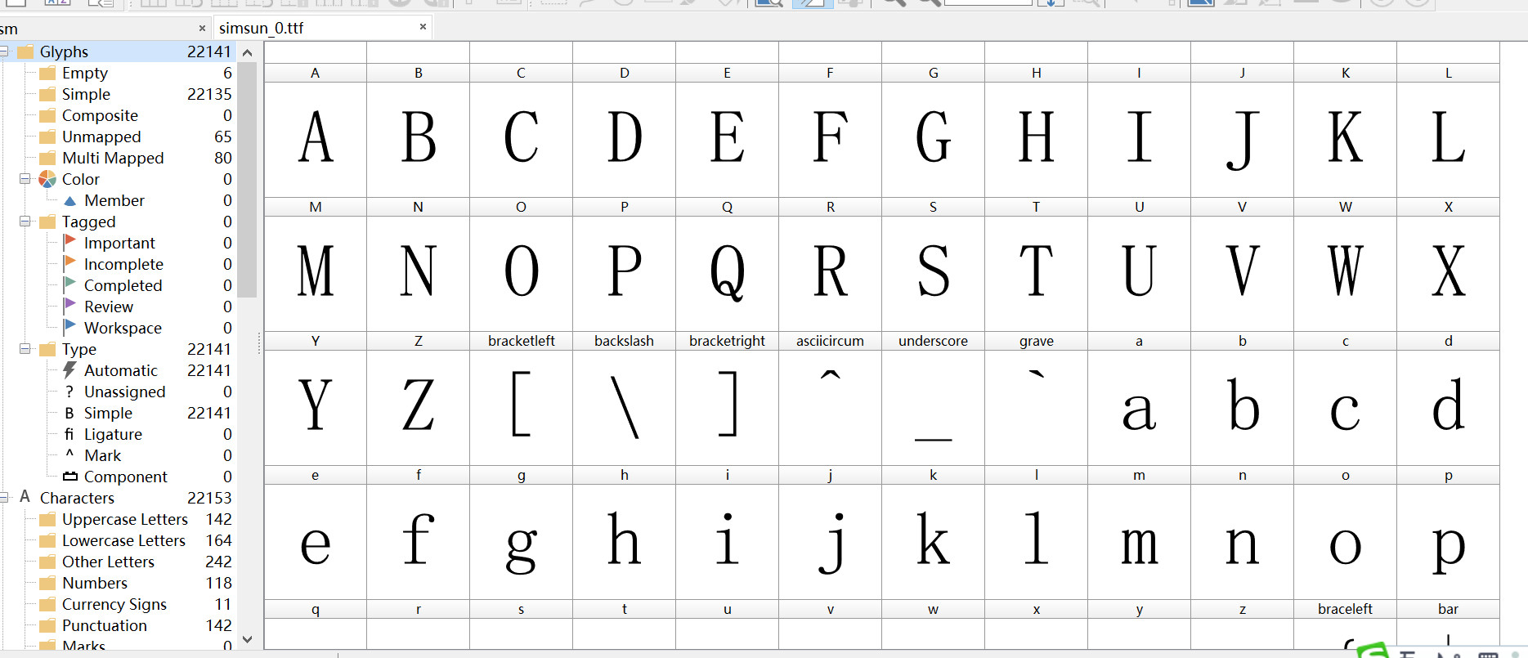Select the Member triangle item
Screen dimensions: 1528x658
[114, 200]
